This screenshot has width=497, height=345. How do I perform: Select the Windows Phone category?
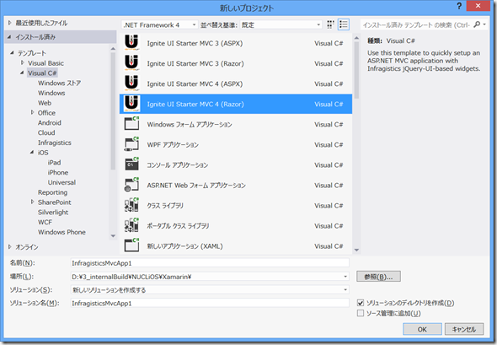click(x=61, y=232)
